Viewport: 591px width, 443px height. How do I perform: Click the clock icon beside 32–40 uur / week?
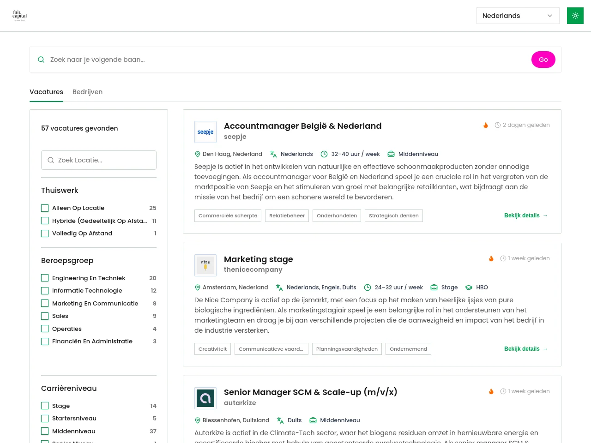(x=324, y=154)
